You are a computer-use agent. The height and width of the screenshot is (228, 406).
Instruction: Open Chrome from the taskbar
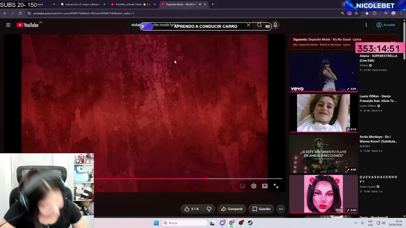tap(232, 223)
